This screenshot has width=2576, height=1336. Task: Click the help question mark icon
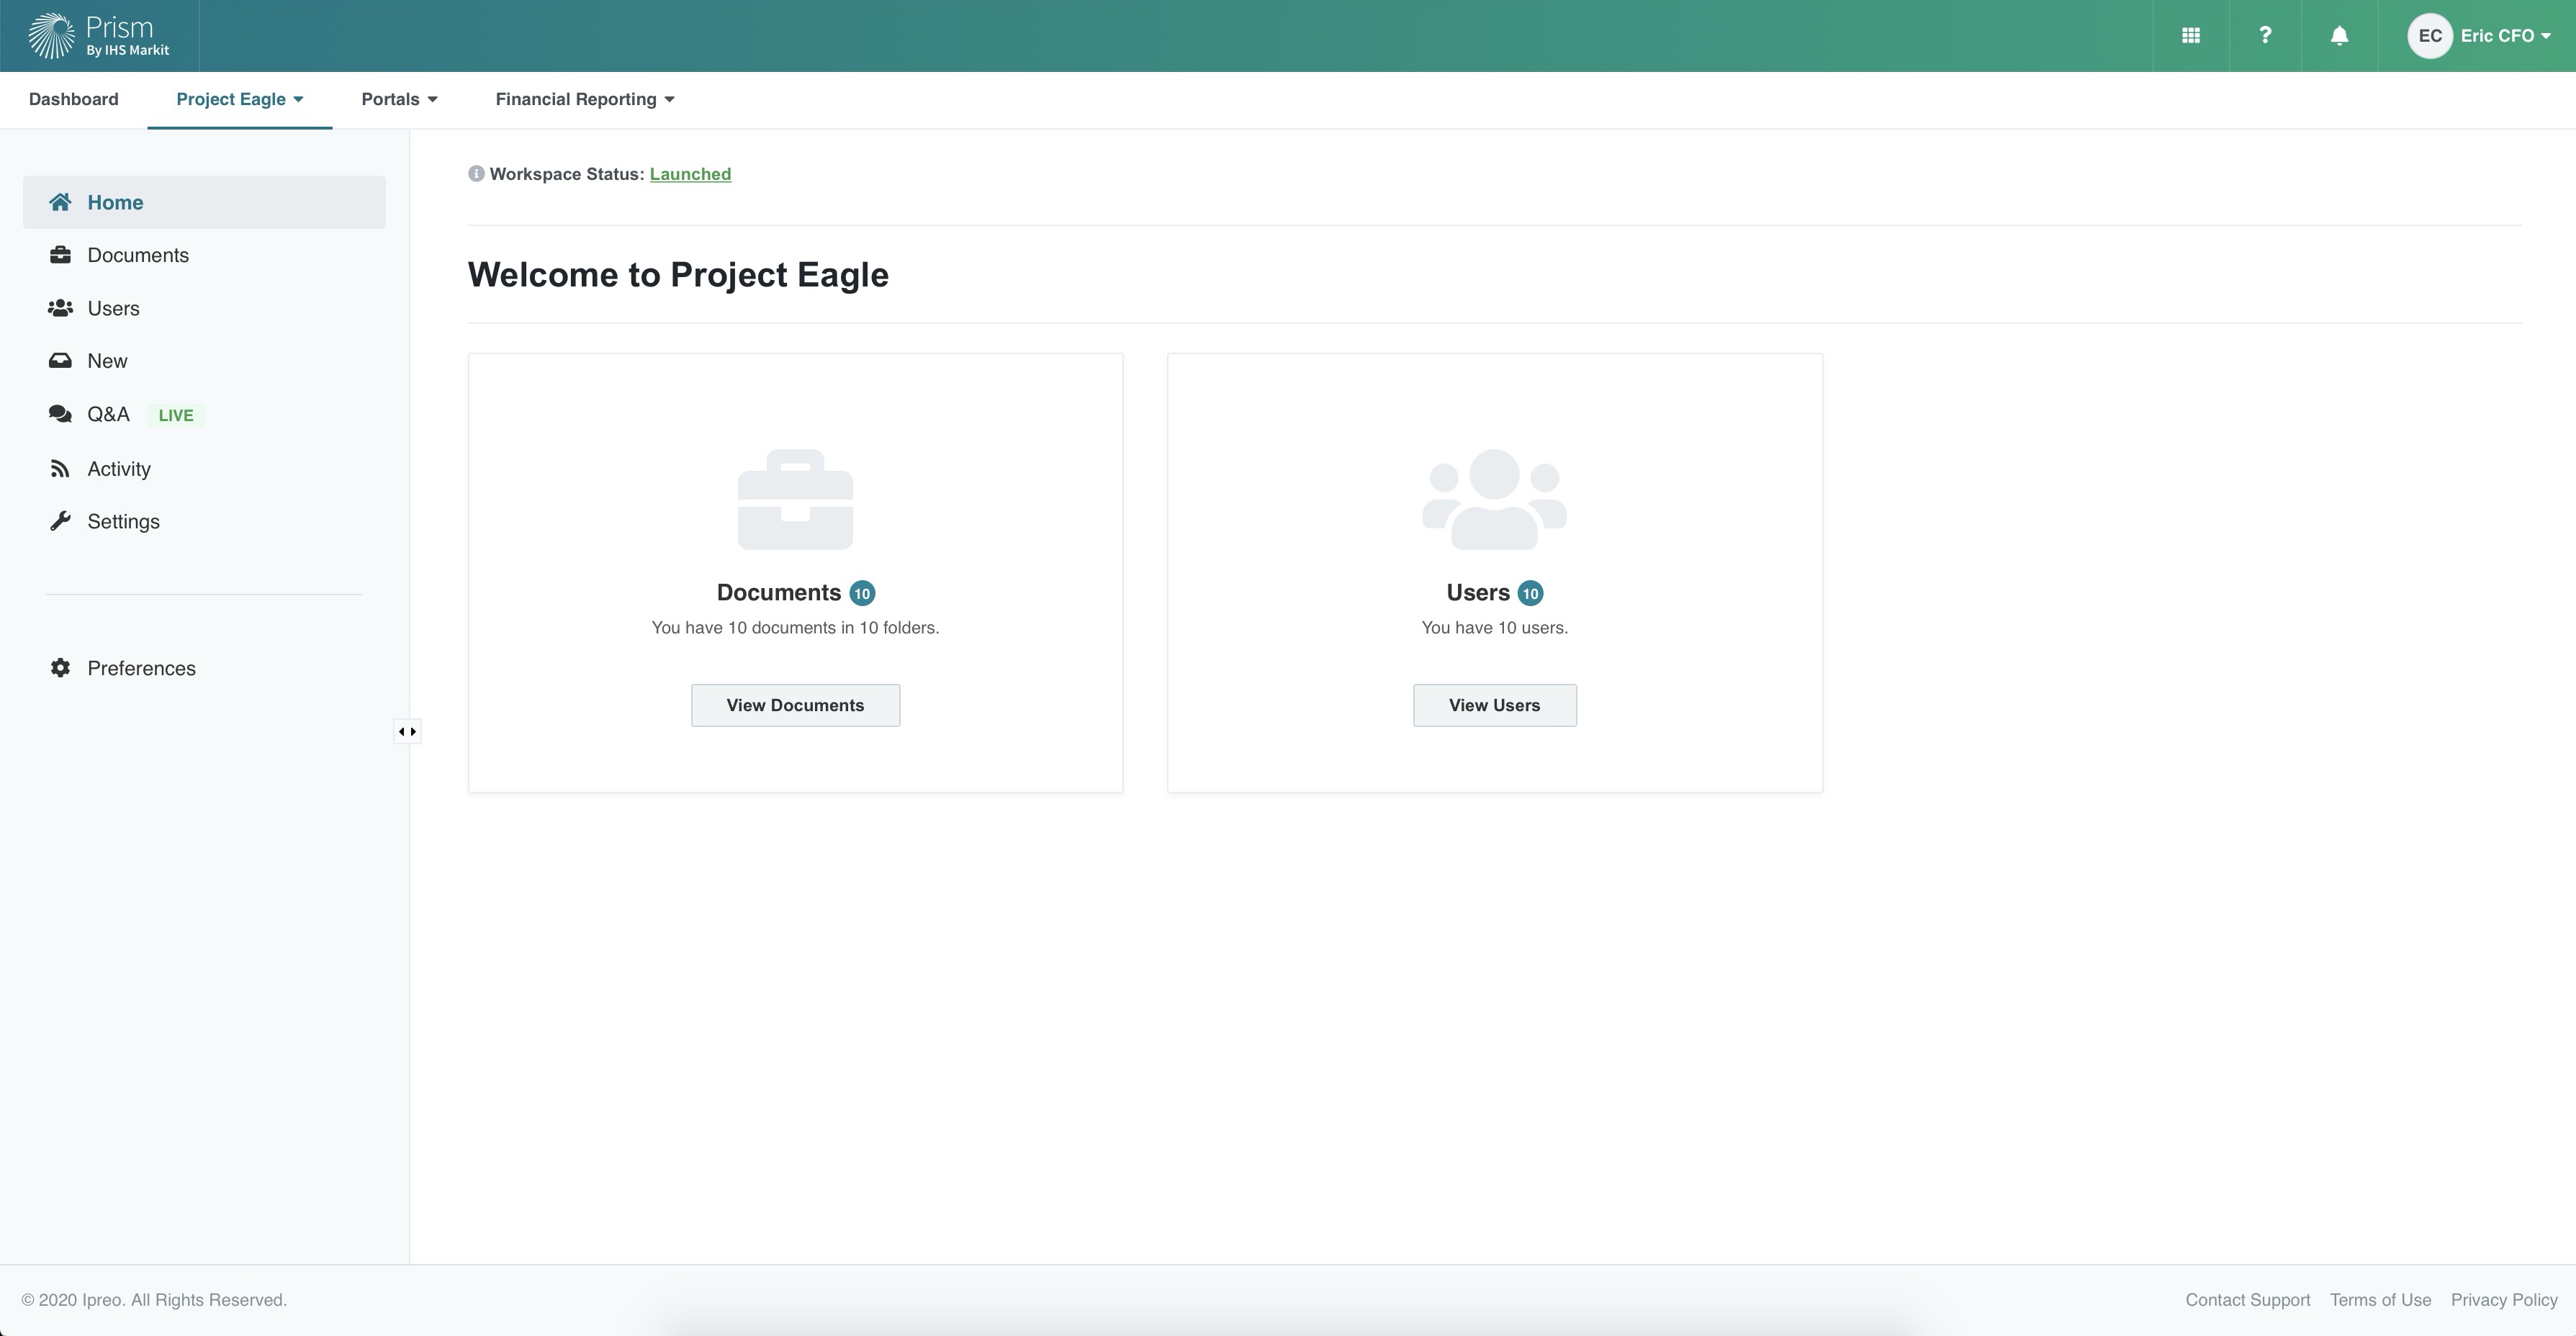click(2265, 36)
